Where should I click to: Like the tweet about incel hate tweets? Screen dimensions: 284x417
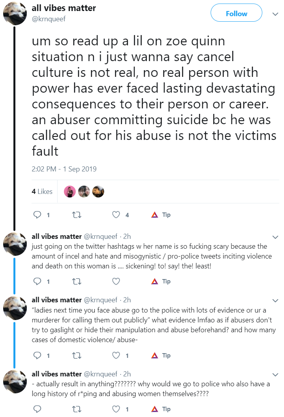(x=116, y=281)
